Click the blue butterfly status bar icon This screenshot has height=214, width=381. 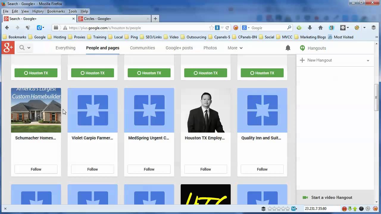click(294, 209)
